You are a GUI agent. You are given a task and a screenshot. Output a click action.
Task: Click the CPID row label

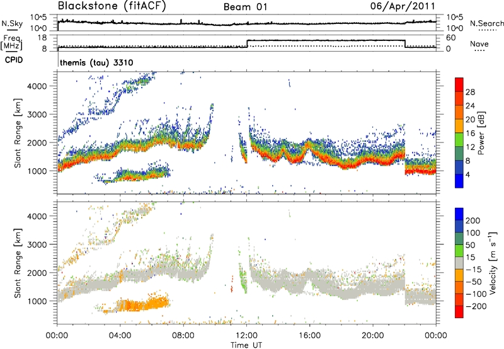14,60
